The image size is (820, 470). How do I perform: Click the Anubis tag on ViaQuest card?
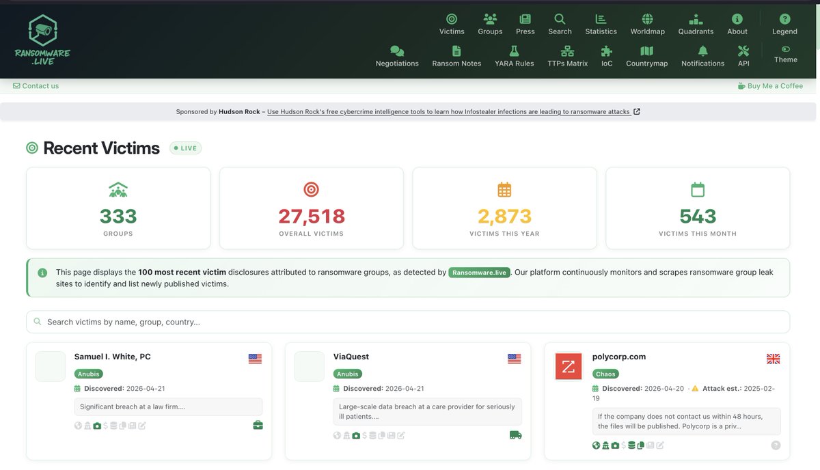tap(348, 374)
